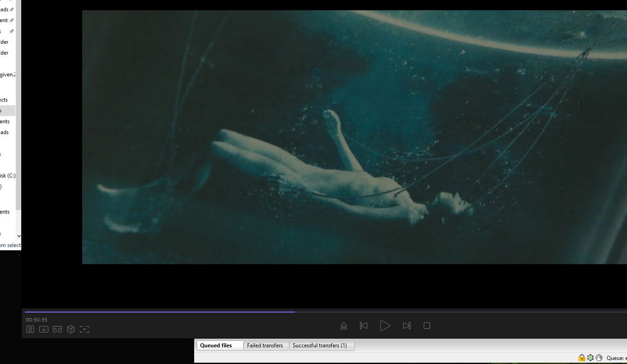Click the Stop playback square icon
The width and height of the screenshot is (627, 364).
(x=426, y=326)
